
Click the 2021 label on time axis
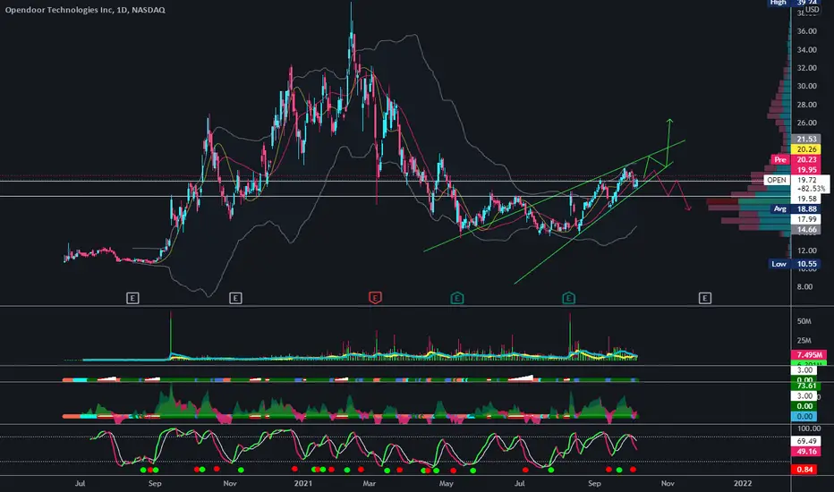(x=303, y=483)
